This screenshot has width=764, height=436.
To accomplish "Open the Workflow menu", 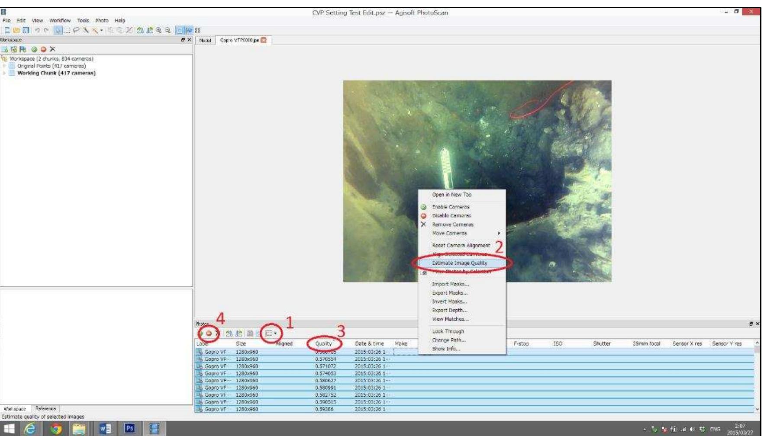I will (x=60, y=20).
